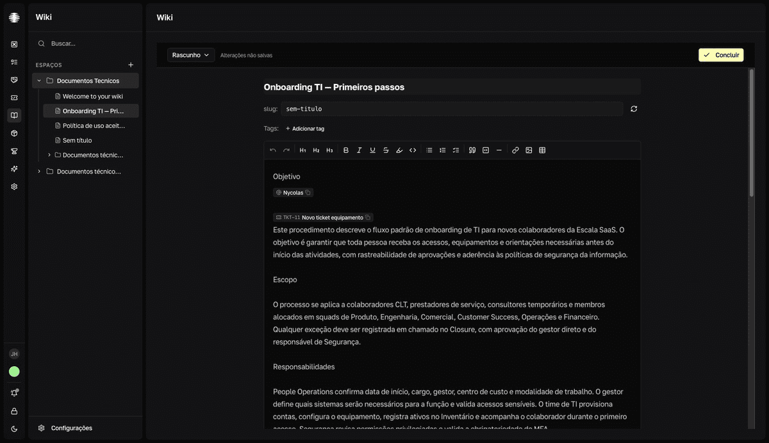Insert a blockquote
Viewport: 769px width, 443px height.
(x=472, y=150)
